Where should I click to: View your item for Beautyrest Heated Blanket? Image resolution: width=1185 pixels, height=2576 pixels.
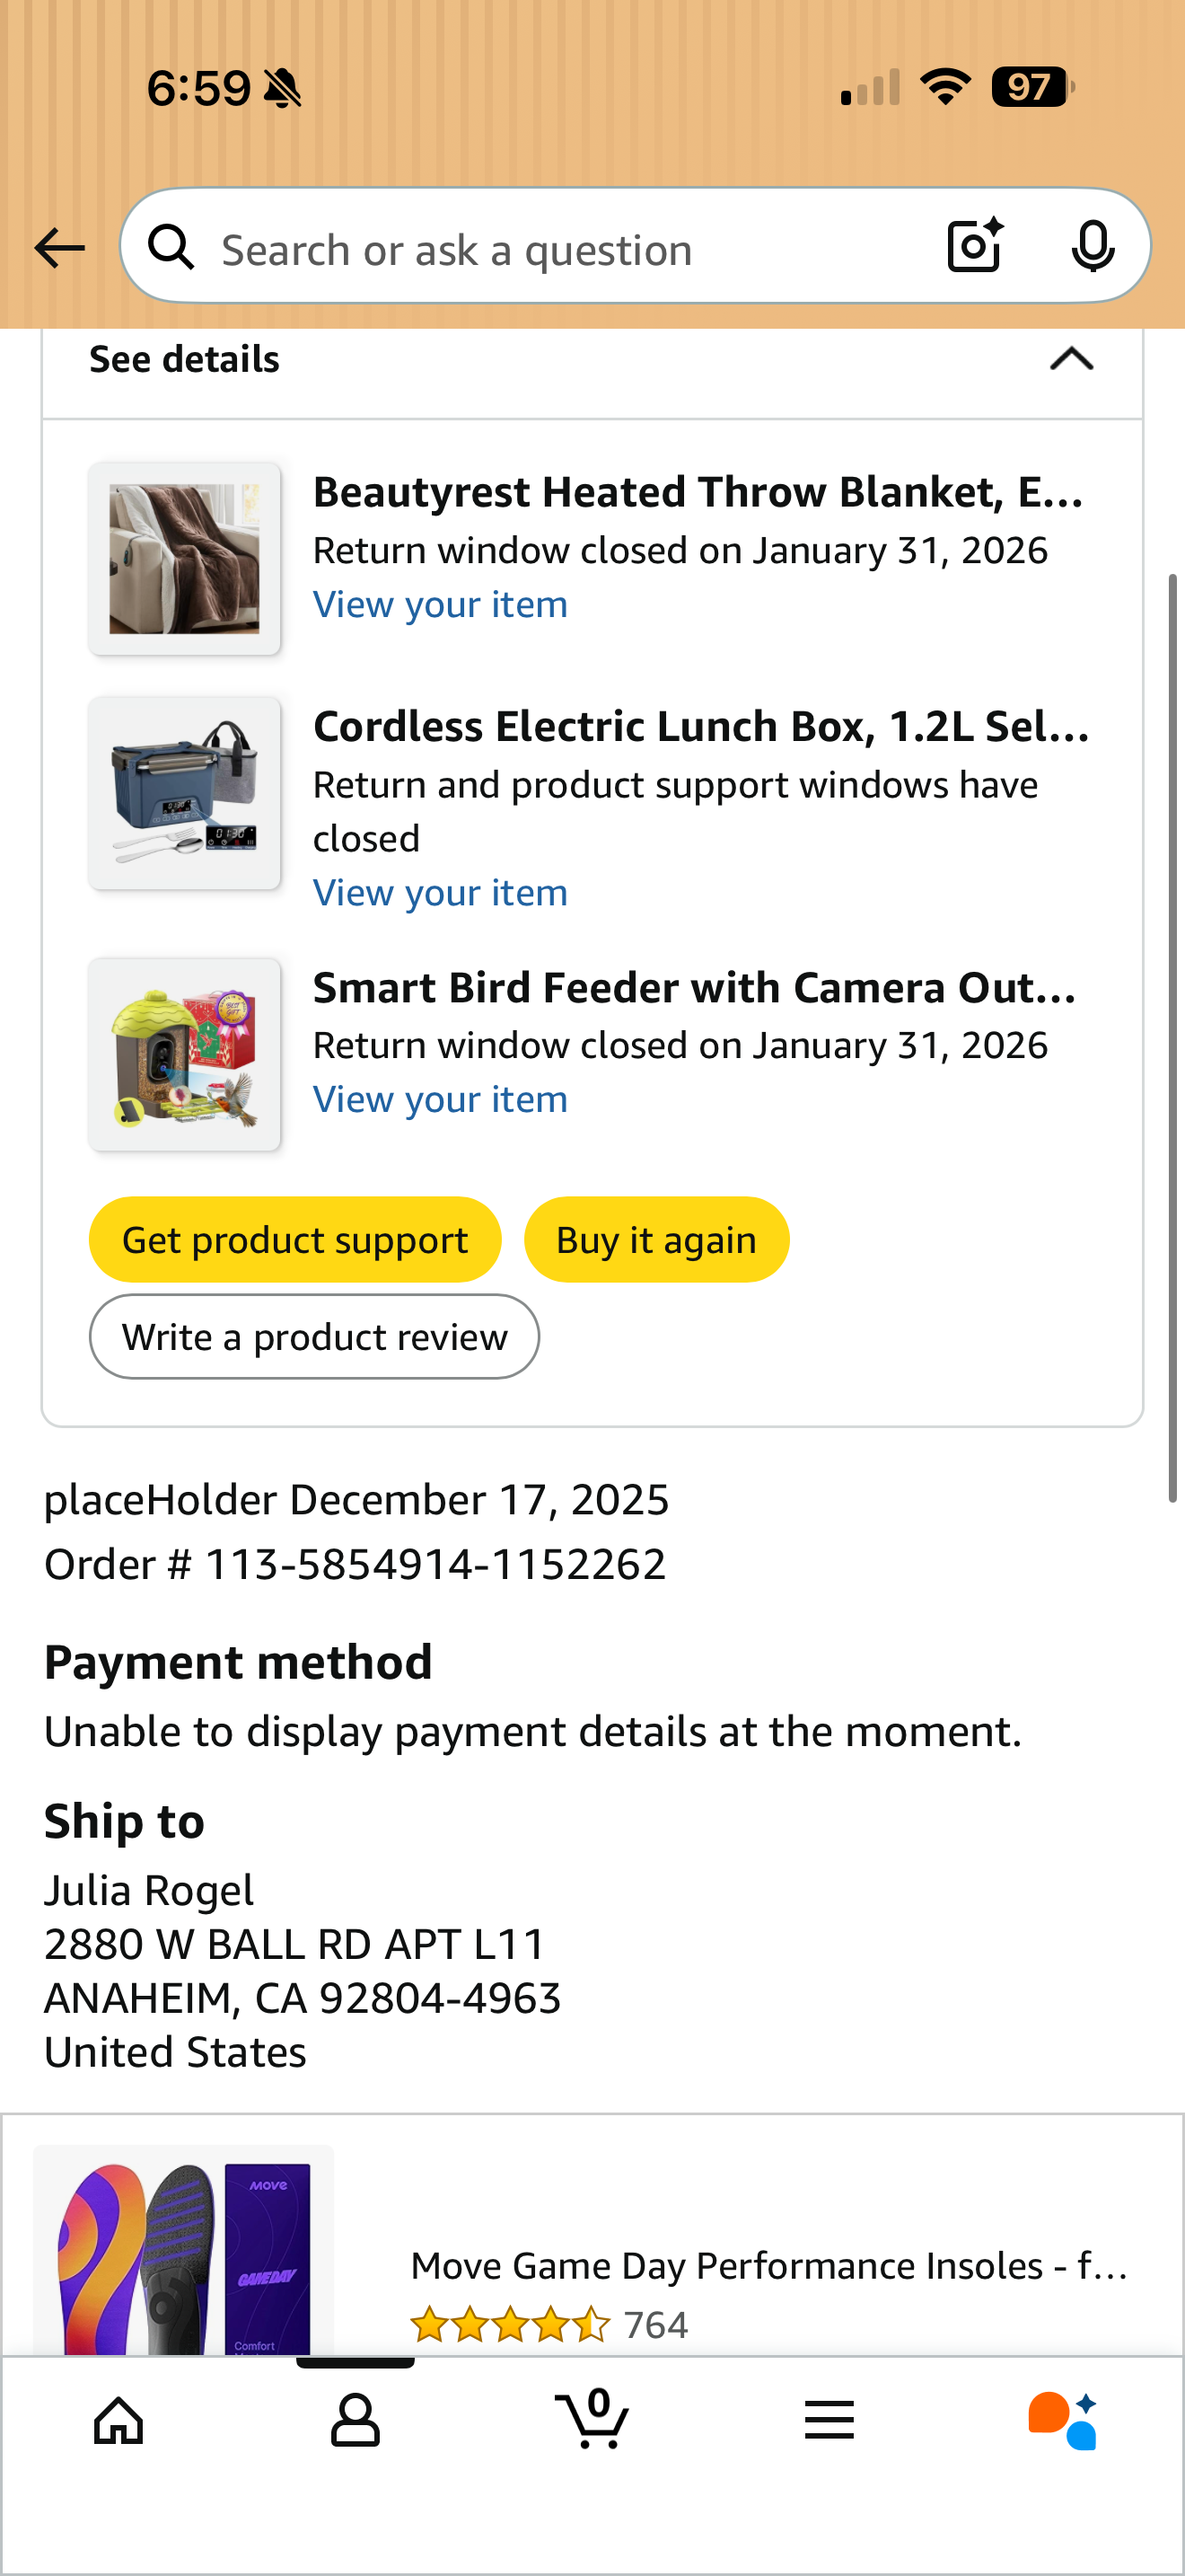tap(441, 604)
